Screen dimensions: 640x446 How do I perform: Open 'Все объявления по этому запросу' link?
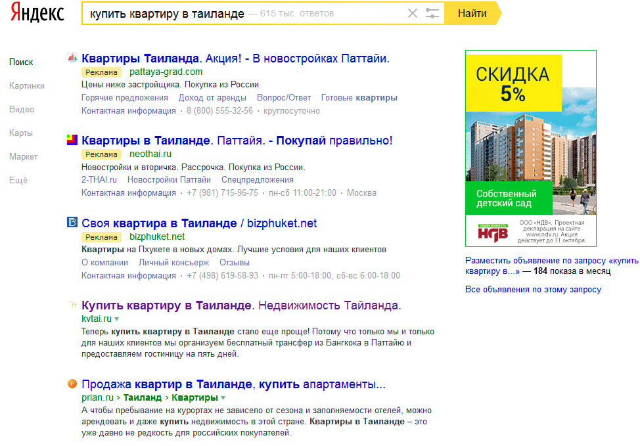533,289
